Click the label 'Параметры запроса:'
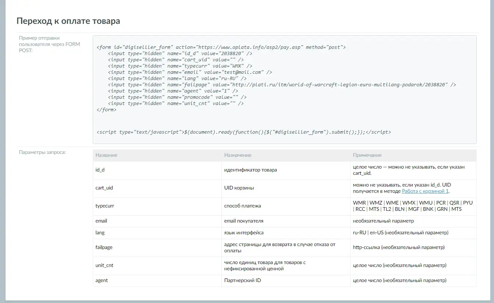This screenshot has height=303, width=494. pos(42,152)
